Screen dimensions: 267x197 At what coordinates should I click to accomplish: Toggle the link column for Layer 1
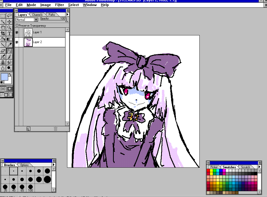21,32
